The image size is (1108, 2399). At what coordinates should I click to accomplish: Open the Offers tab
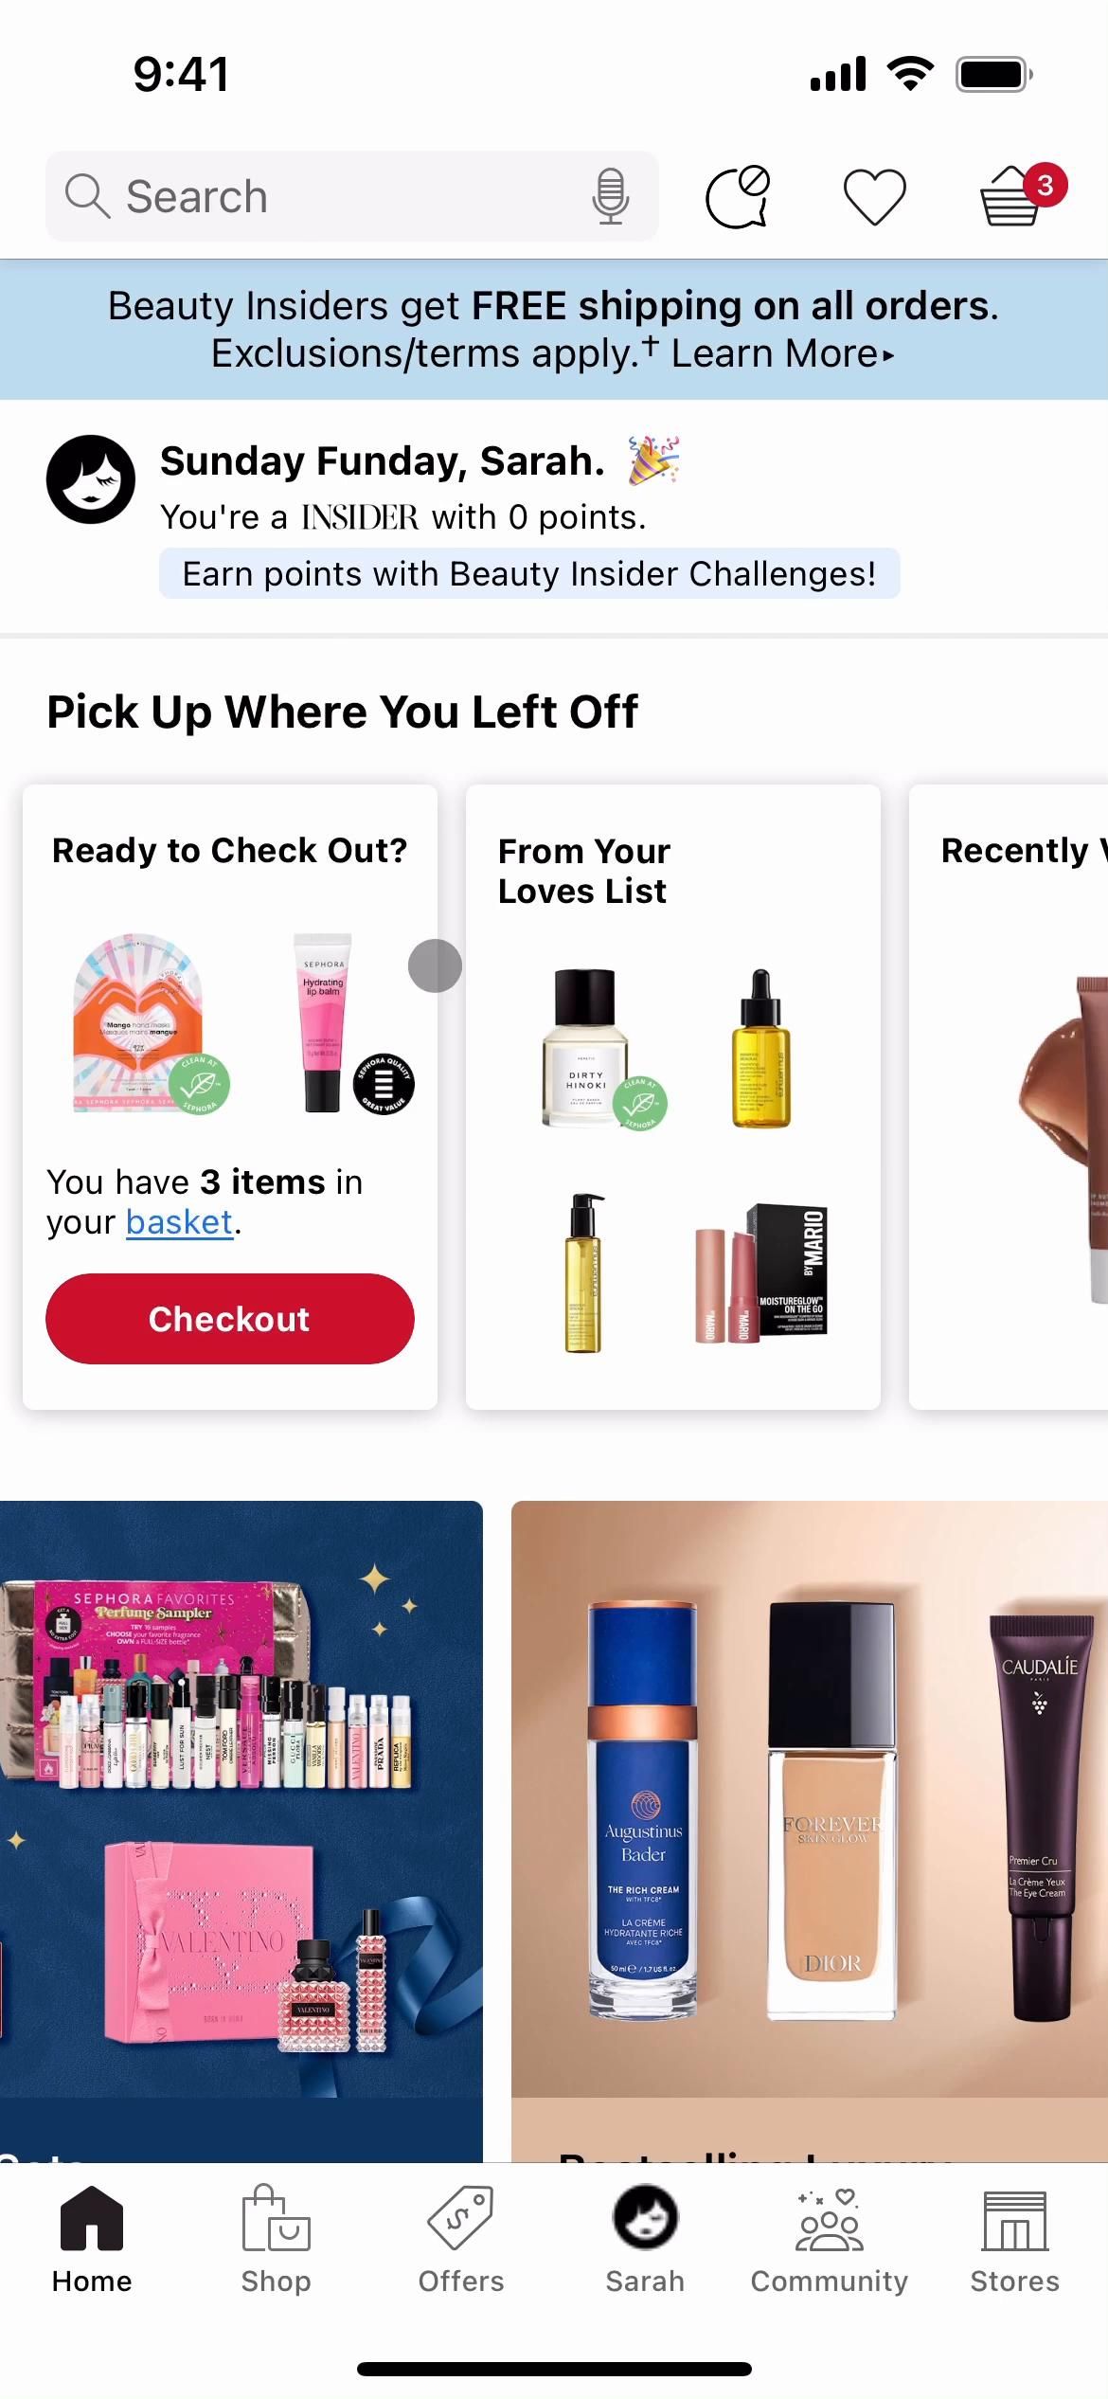point(461,2239)
